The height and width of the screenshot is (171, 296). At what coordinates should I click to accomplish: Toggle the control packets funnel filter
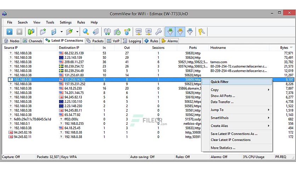coord(190,32)
